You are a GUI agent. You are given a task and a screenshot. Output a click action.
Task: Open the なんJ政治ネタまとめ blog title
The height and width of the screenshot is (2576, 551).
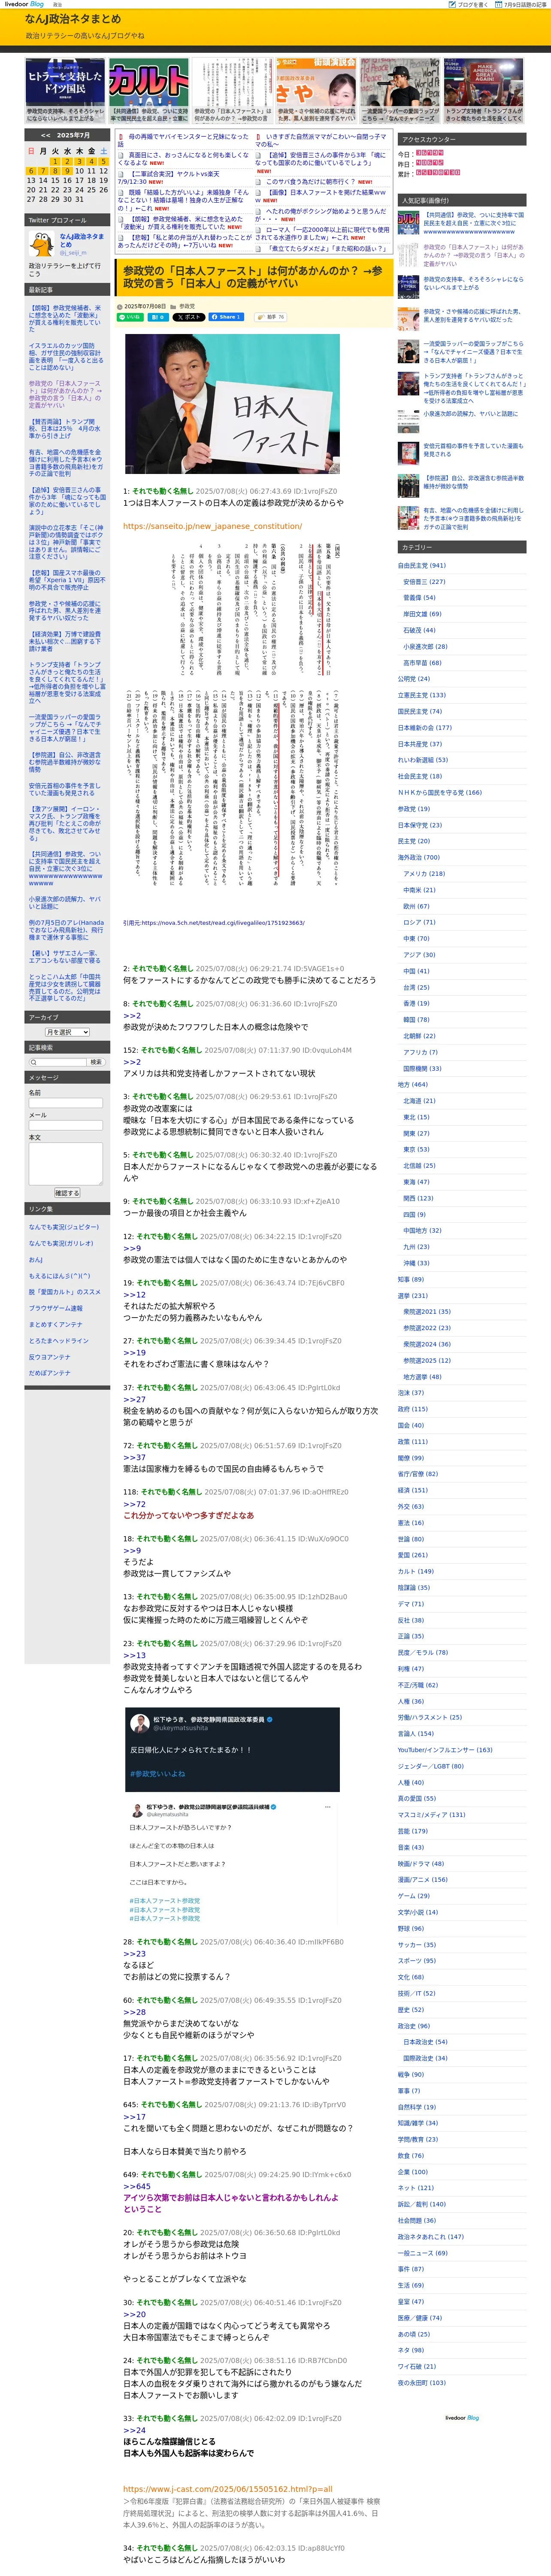pyautogui.click(x=73, y=19)
